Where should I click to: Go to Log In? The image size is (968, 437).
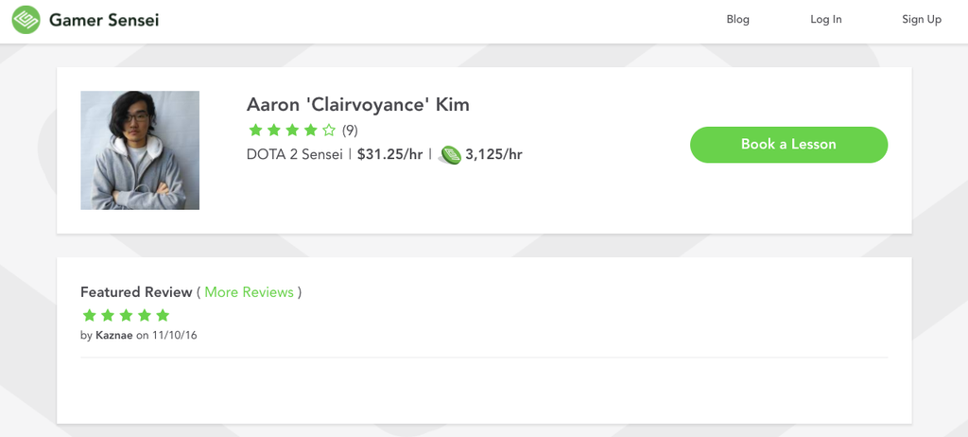pos(825,20)
